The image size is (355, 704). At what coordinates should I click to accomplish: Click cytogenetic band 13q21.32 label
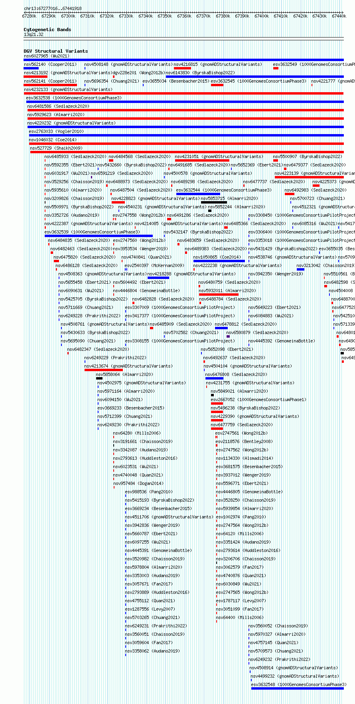coord(34,34)
